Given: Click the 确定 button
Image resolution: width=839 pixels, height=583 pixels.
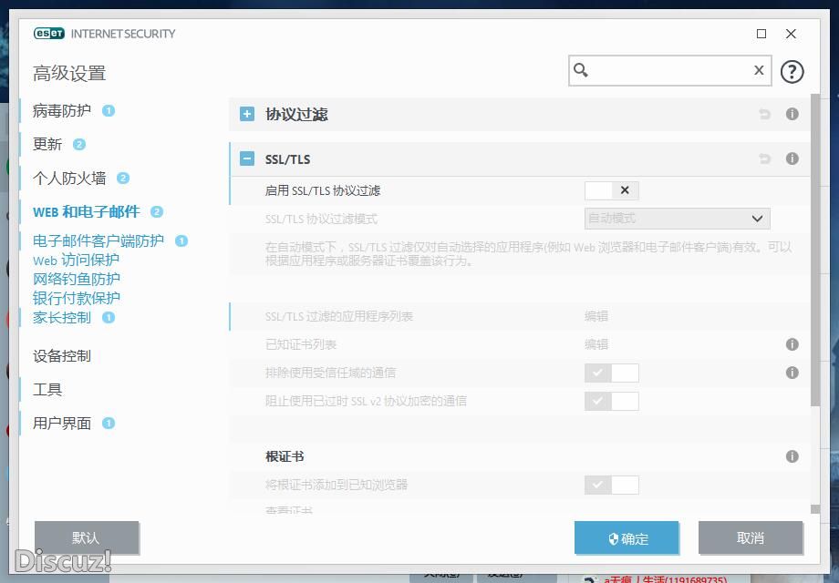Looking at the screenshot, I should click(627, 538).
